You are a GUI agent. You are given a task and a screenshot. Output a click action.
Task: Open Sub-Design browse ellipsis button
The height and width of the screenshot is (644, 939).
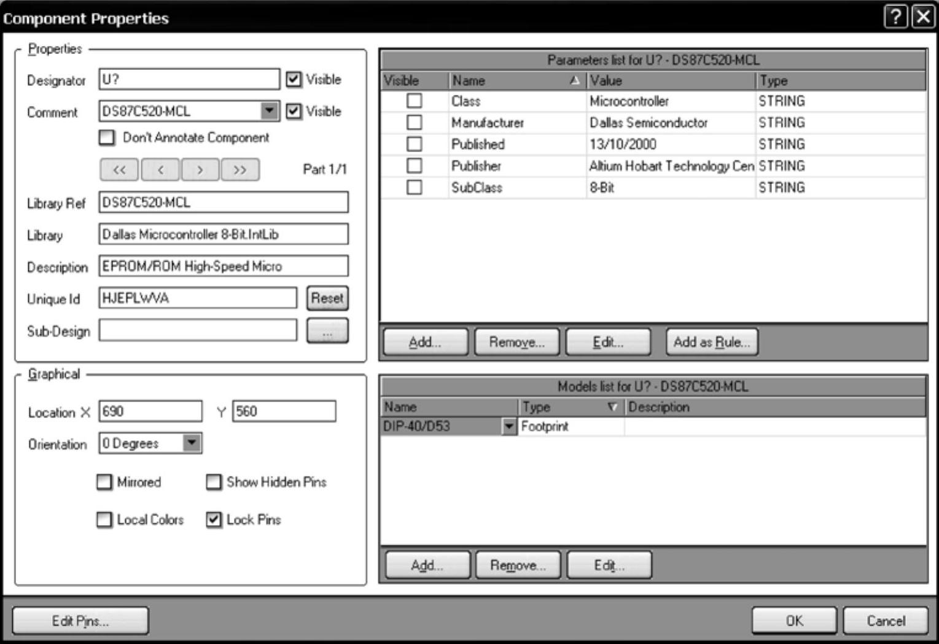327,331
